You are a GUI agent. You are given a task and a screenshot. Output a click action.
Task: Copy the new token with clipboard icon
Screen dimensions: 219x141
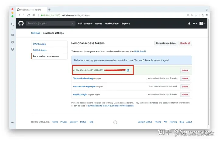pos(128,70)
